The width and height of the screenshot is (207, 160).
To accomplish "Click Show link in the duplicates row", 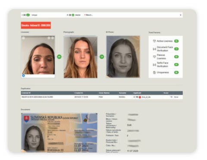I will point(176,97).
